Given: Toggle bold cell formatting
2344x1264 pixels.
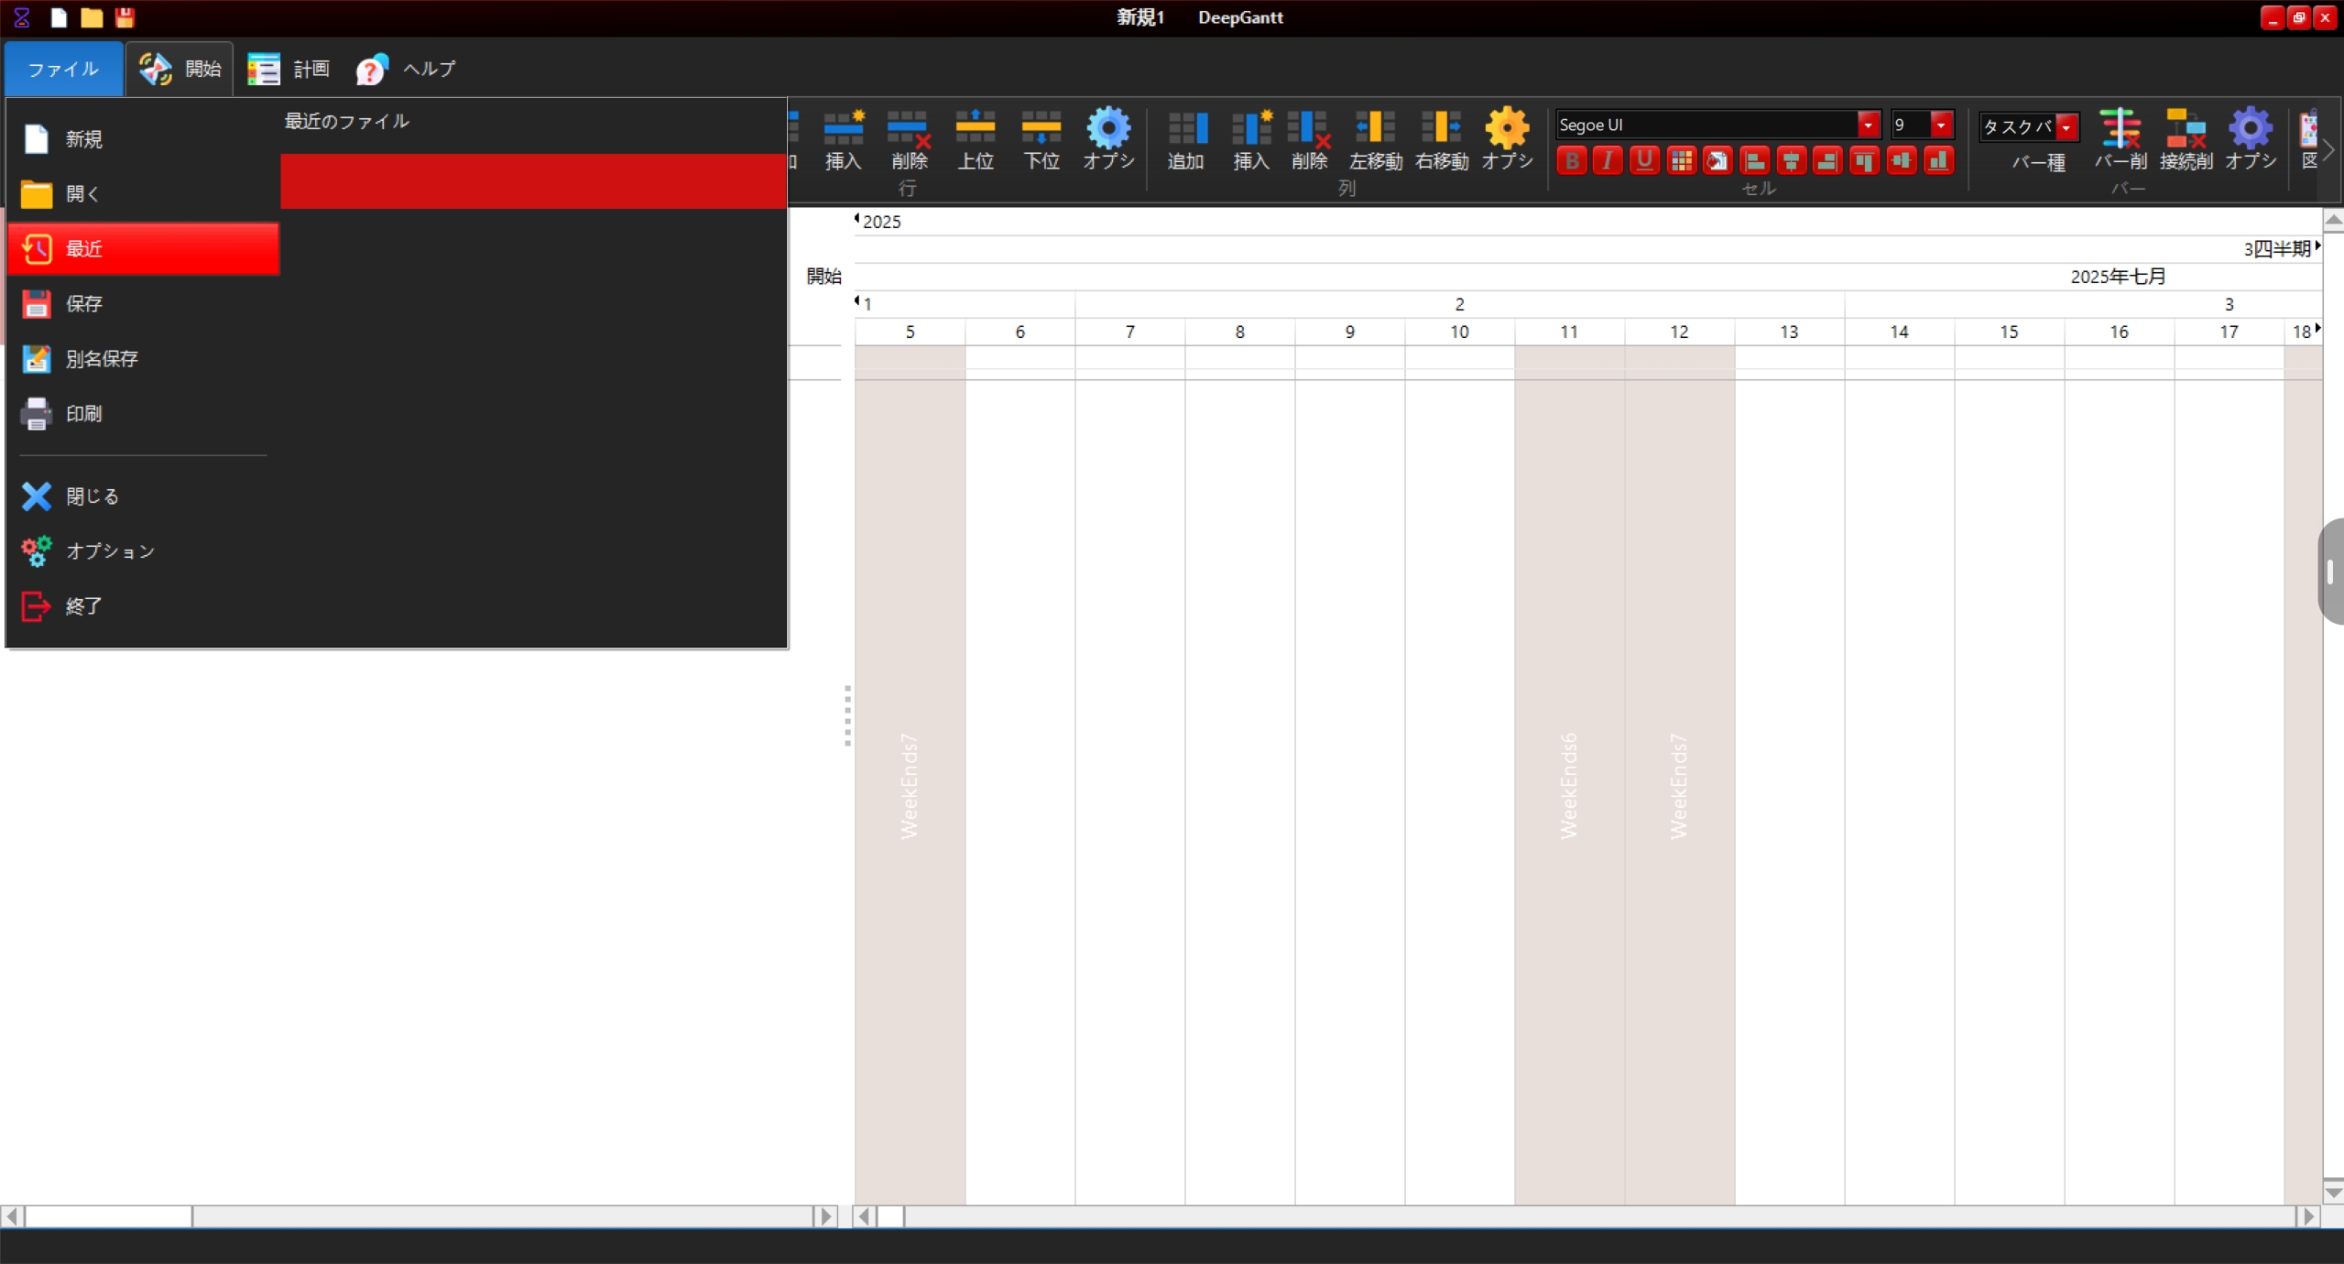Looking at the screenshot, I should (1572, 161).
